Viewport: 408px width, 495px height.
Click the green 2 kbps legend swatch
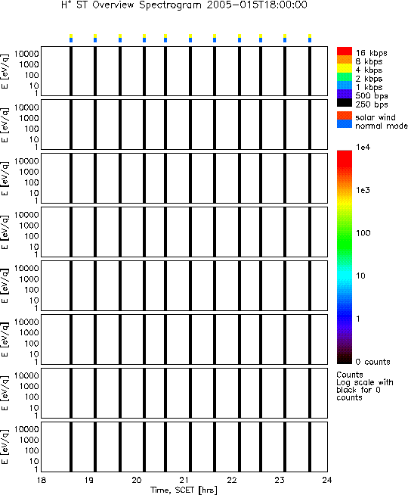345,76
